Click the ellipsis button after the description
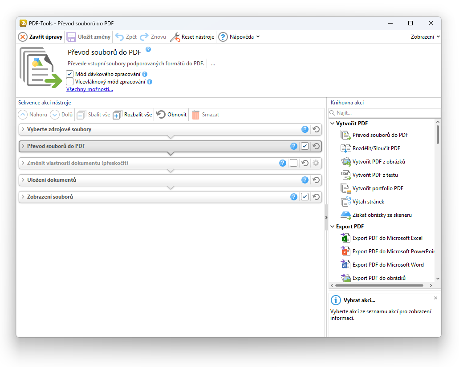459x367 pixels. point(213,64)
